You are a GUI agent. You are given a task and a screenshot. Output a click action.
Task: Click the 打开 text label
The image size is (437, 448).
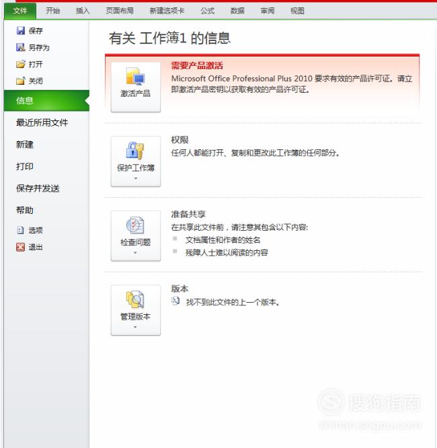click(36, 65)
